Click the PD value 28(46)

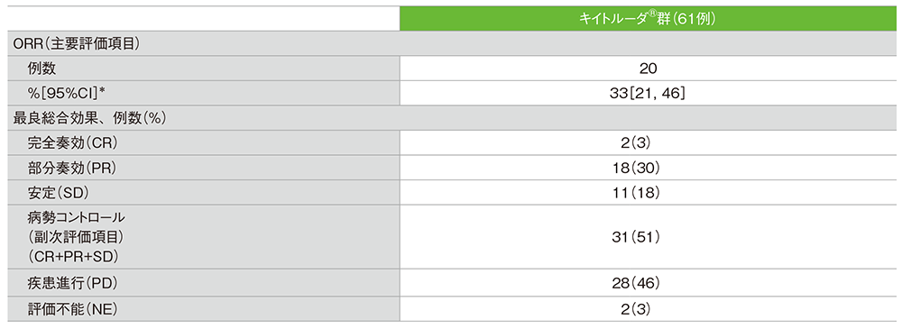pos(647,284)
